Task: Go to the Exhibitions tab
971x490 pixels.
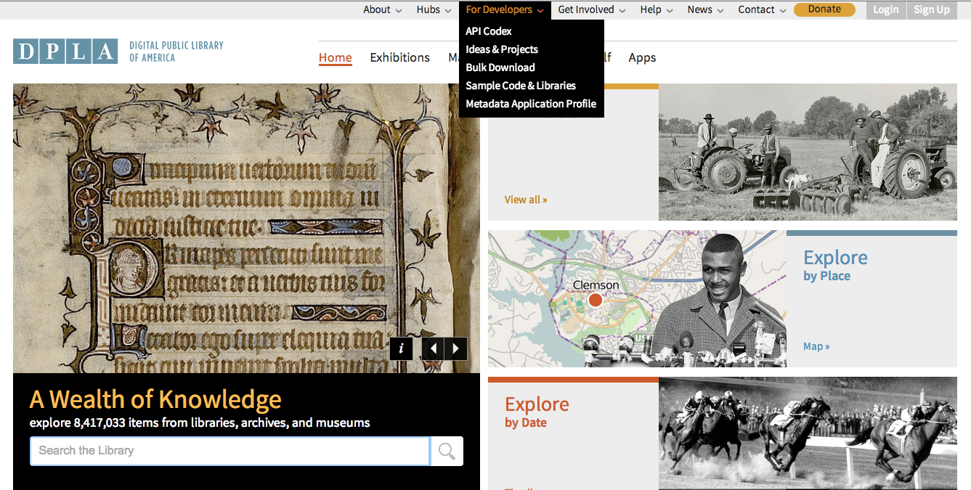Action: tap(400, 58)
